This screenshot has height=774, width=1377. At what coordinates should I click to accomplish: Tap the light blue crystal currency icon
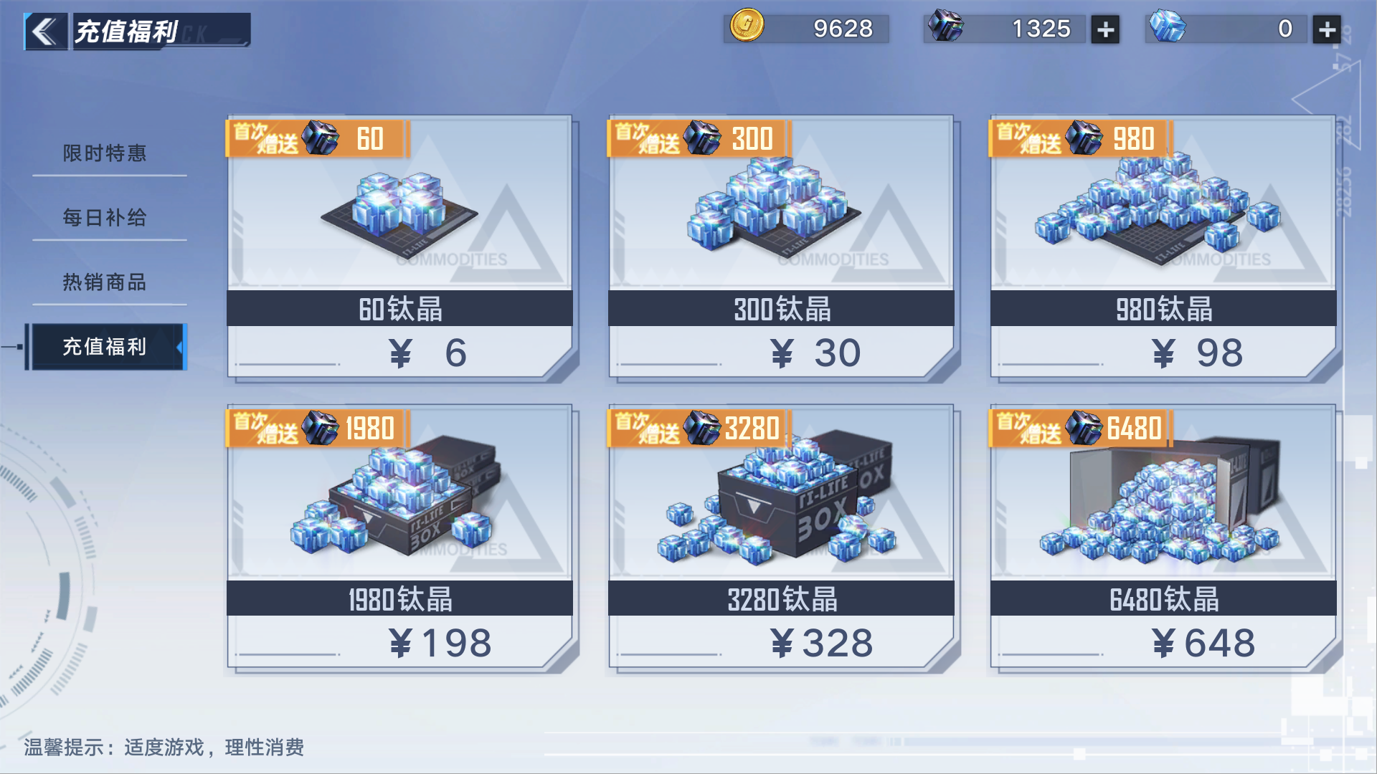1168,26
